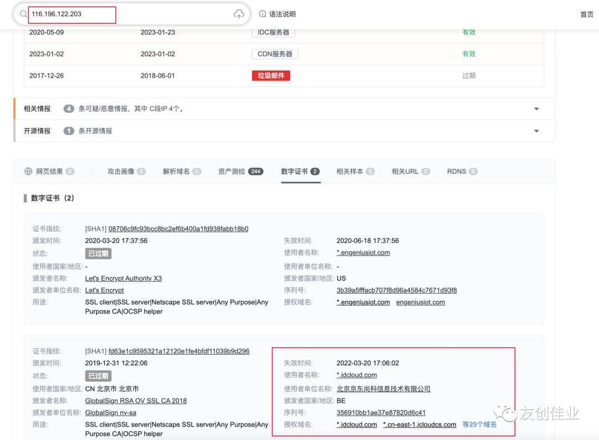The width and height of the screenshot is (599, 440).
Task: Switch to the 攻击画像 tab
Action: (126, 171)
